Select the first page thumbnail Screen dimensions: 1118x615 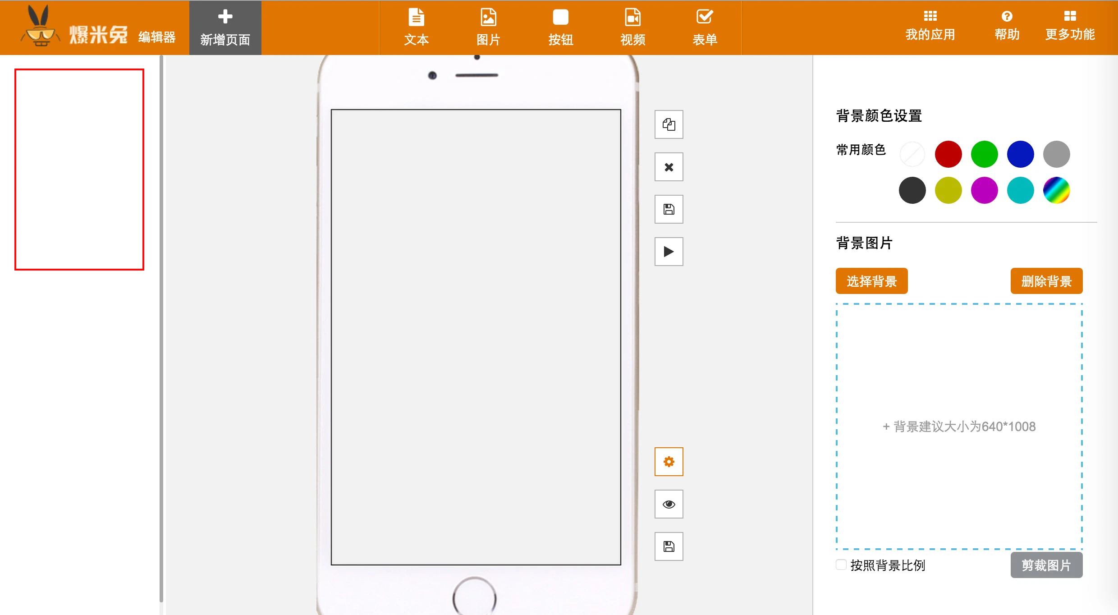click(x=79, y=170)
